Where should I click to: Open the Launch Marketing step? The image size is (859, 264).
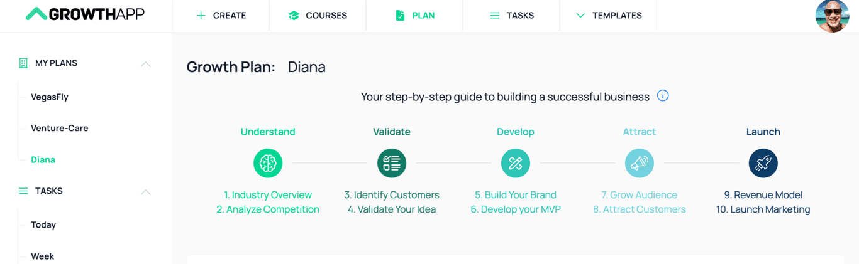click(x=763, y=209)
